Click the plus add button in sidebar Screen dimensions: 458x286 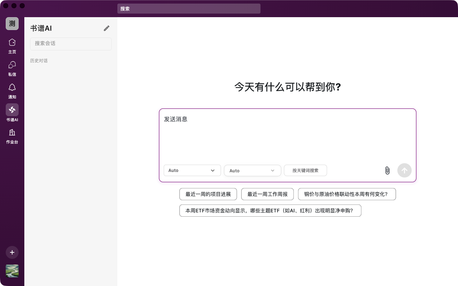click(x=12, y=252)
